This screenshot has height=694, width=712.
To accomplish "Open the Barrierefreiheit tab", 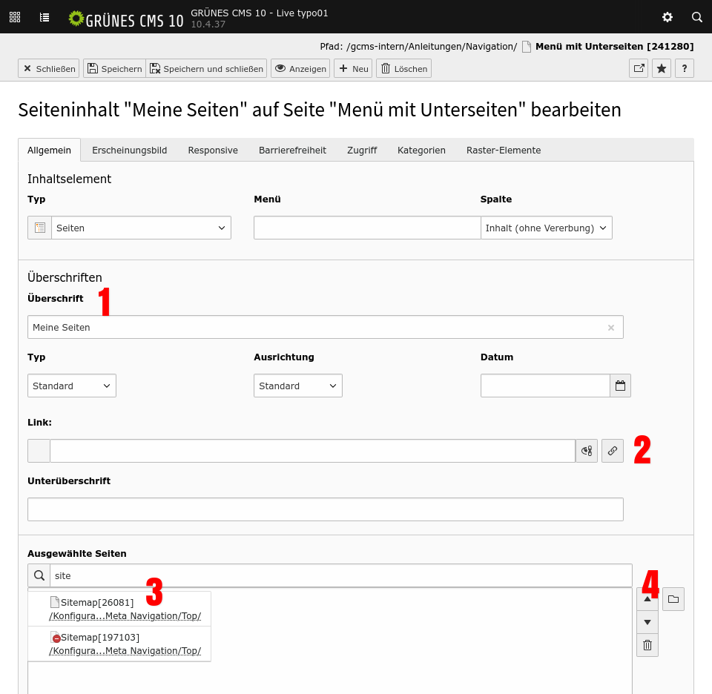I will pos(292,150).
